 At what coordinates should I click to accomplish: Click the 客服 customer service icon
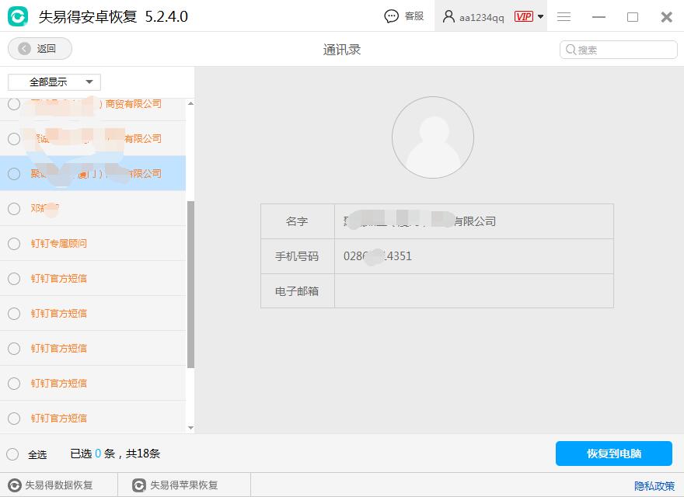click(x=392, y=16)
